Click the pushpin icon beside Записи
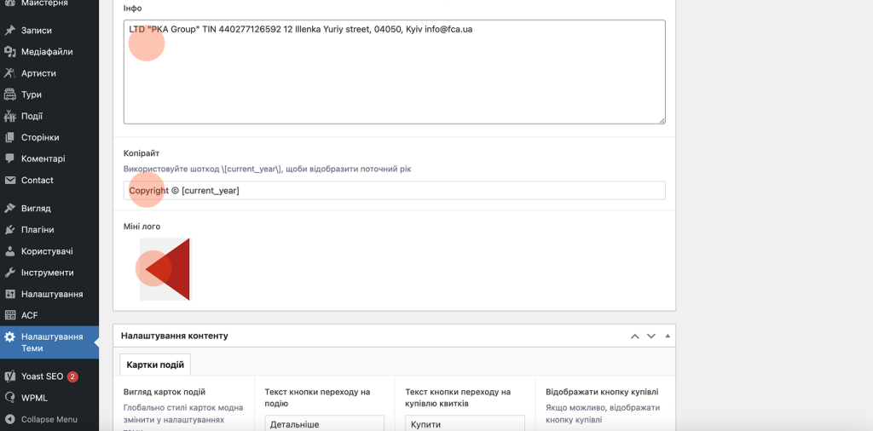This screenshot has height=431, width=873. (10, 31)
